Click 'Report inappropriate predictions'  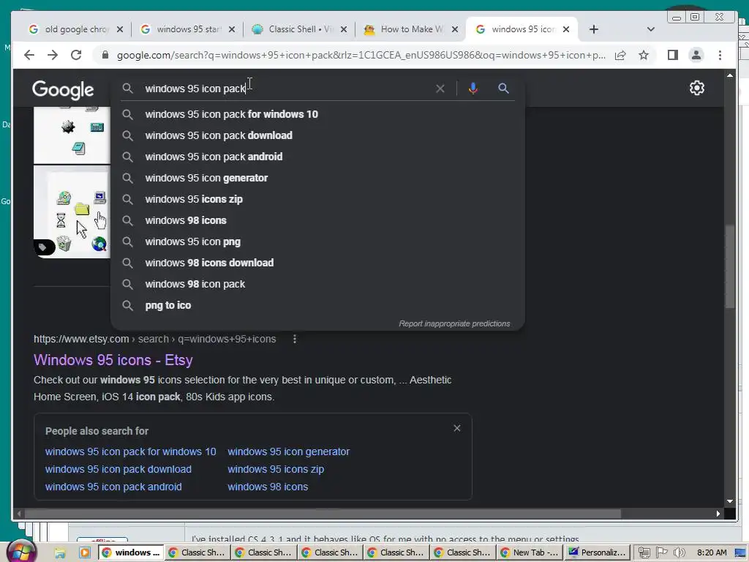tap(454, 323)
